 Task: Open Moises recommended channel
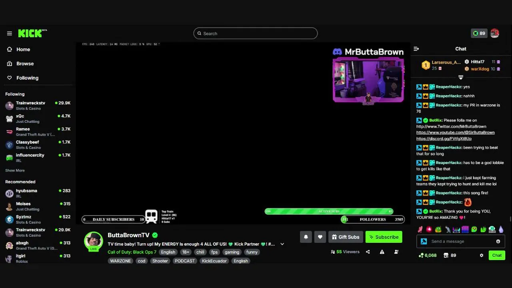38,206
